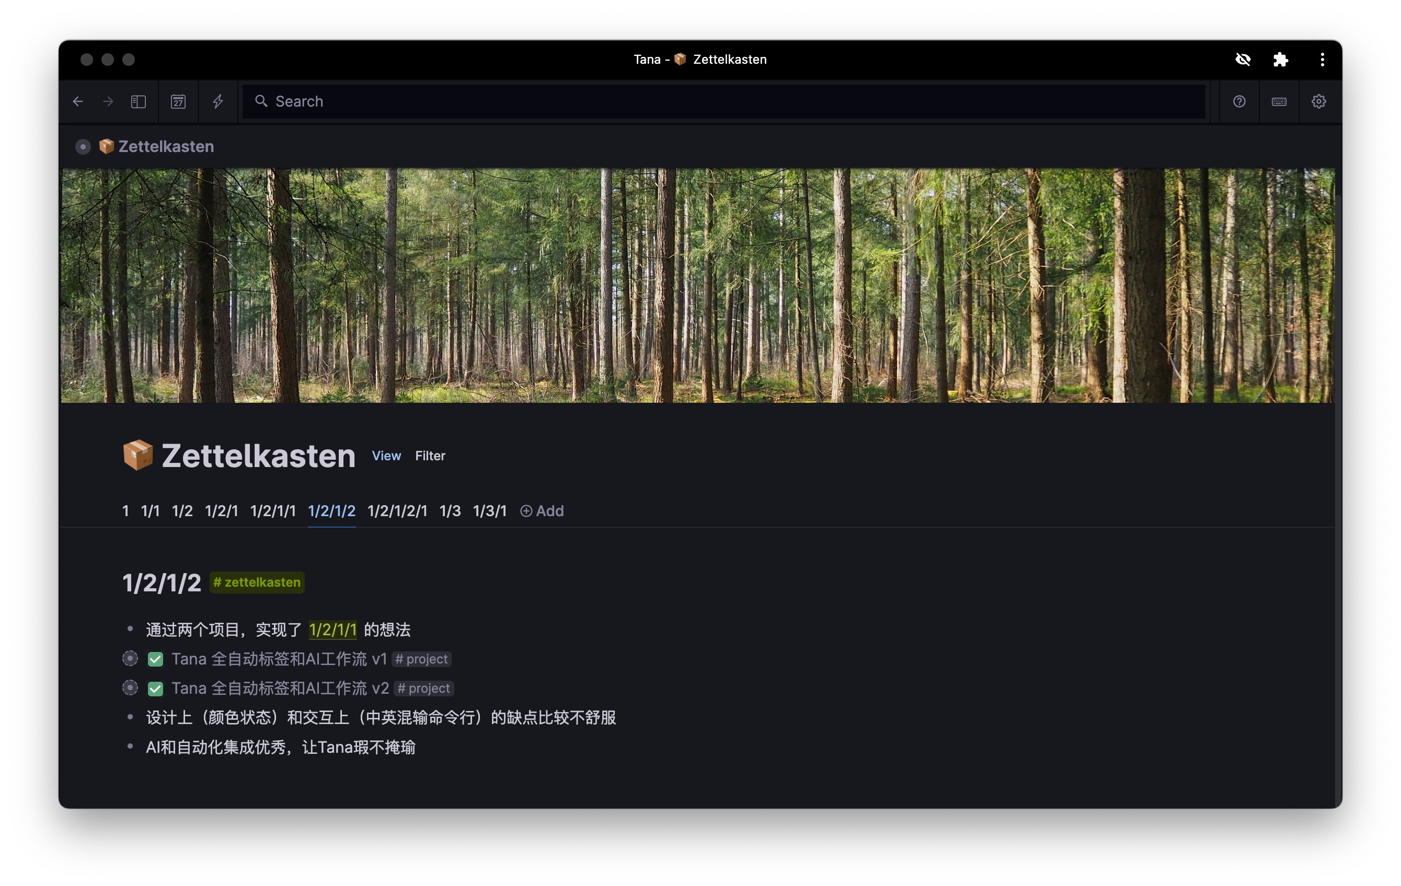Click the magnifier icon in search bar
The image size is (1401, 886).
click(261, 101)
